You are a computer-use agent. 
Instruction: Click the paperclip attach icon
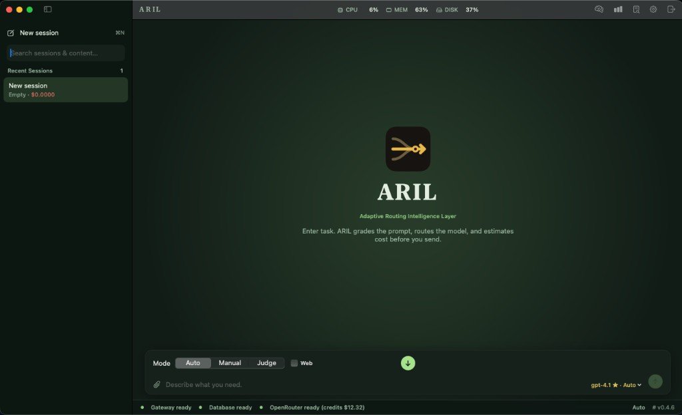pyautogui.click(x=157, y=384)
